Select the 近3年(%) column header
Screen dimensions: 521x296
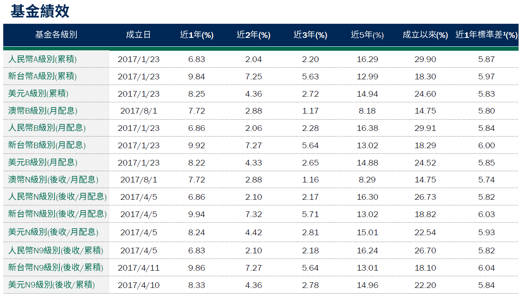[310, 35]
